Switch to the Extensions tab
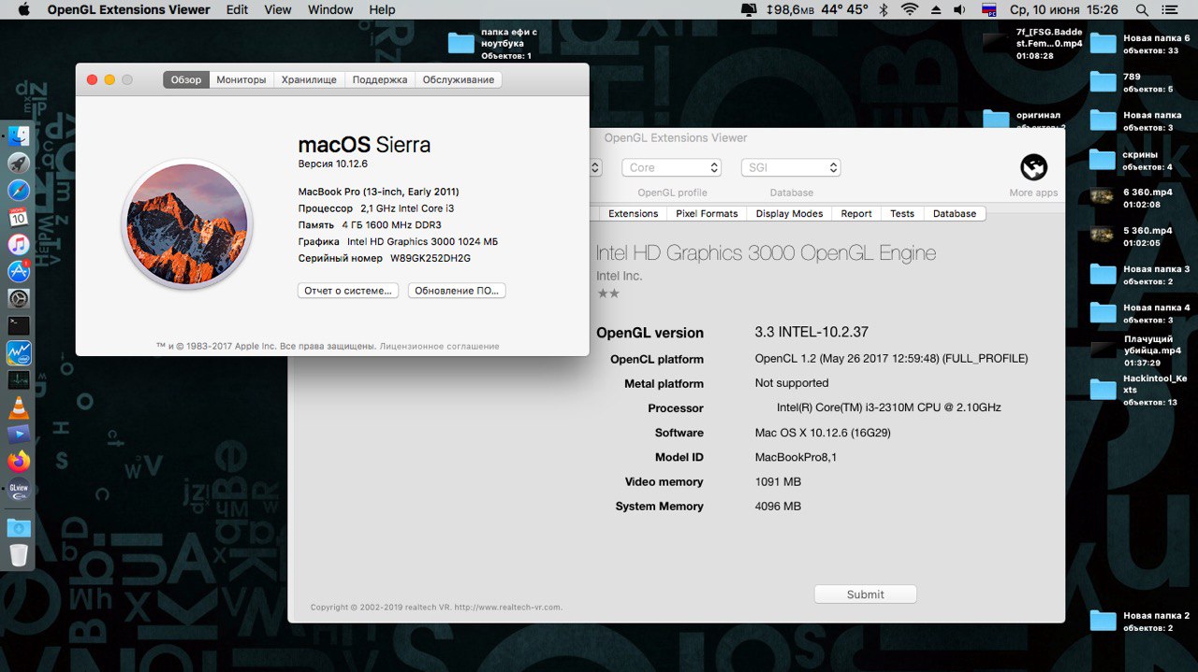 click(634, 213)
